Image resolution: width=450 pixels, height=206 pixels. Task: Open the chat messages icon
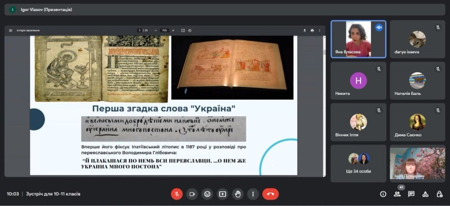coord(411,194)
